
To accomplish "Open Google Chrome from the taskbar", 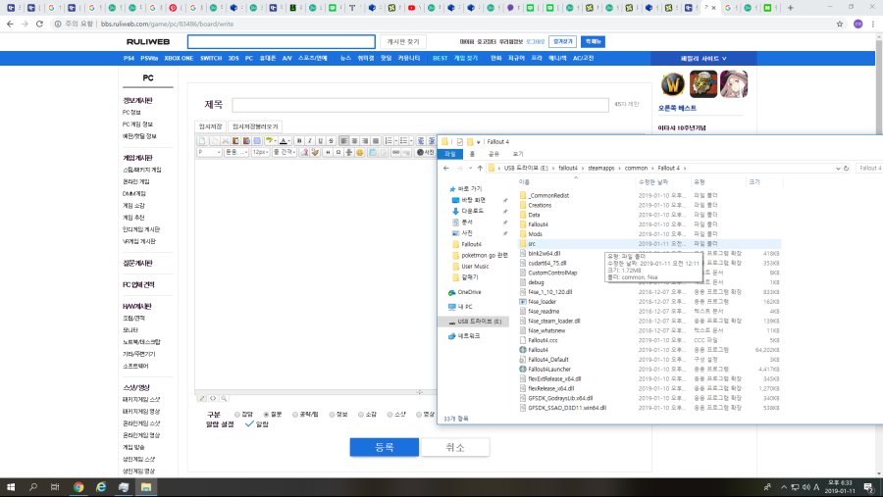I will (78, 487).
